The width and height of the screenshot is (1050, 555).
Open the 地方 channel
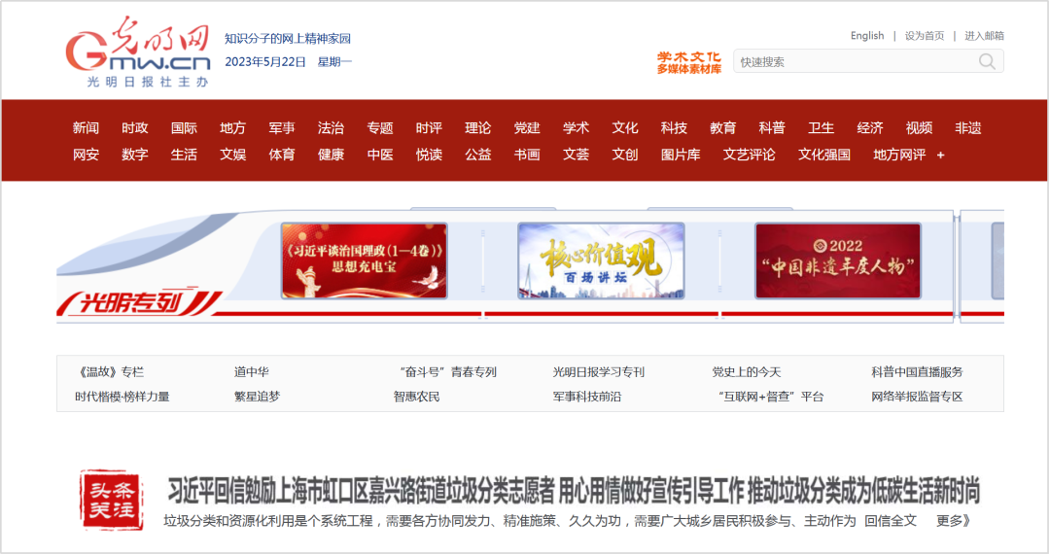click(x=232, y=128)
